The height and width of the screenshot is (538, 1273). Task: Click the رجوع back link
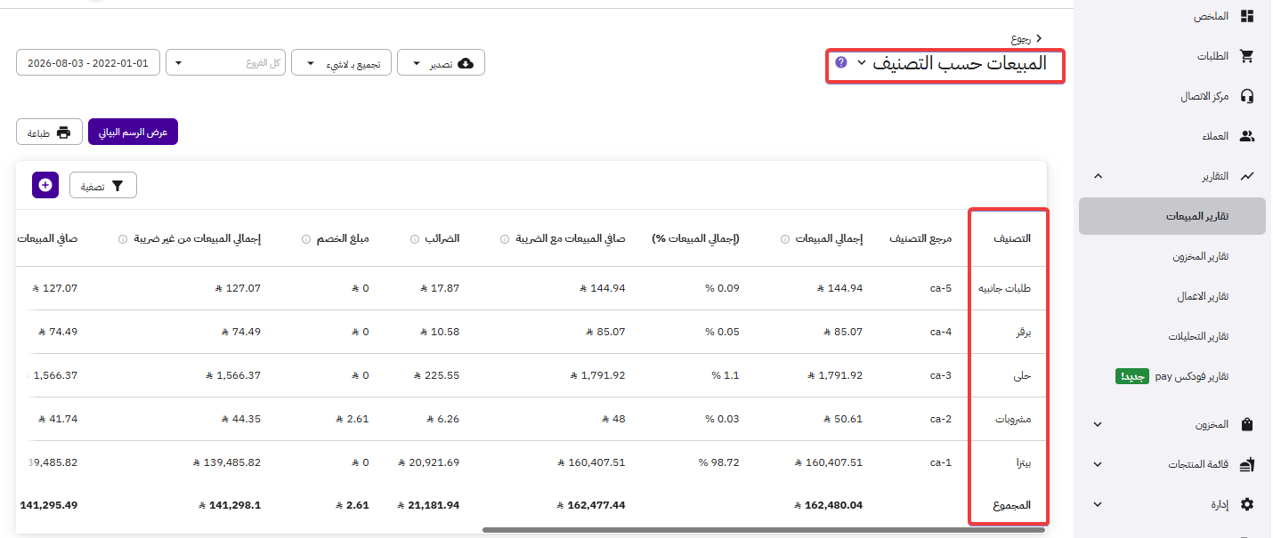pos(1021,39)
